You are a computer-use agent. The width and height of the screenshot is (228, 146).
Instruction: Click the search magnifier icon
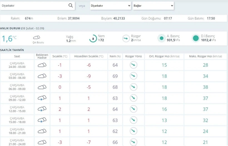point(71,6)
